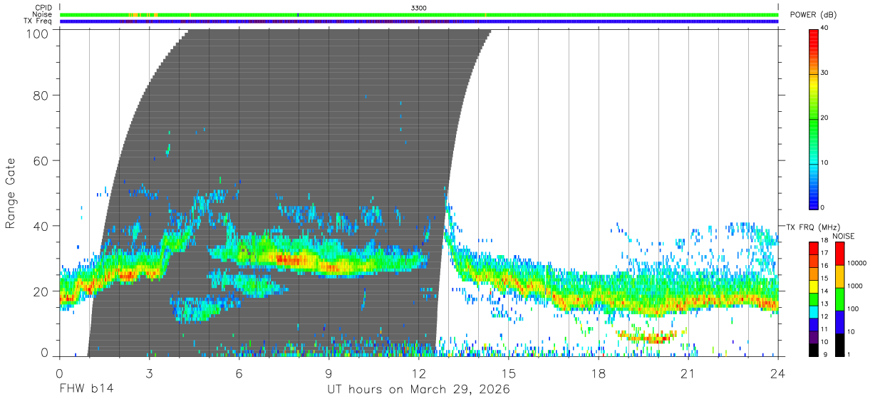Click the UT hours tick label 6
The height and width of the screenshot is (404, 875).
239,373
